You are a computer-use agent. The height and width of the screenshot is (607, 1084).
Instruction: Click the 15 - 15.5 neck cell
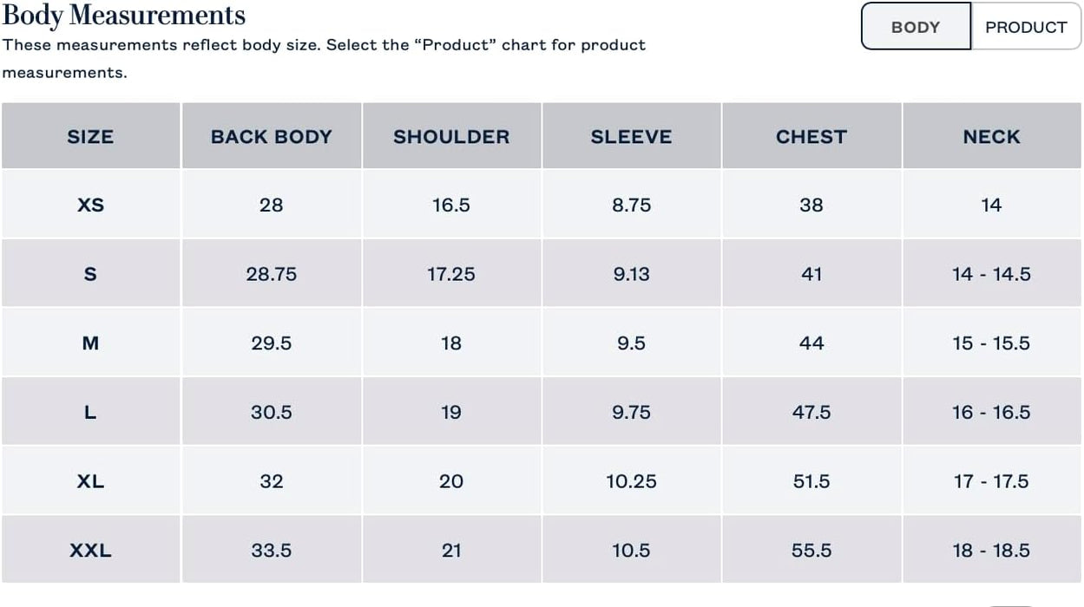(x=991, y=343)
